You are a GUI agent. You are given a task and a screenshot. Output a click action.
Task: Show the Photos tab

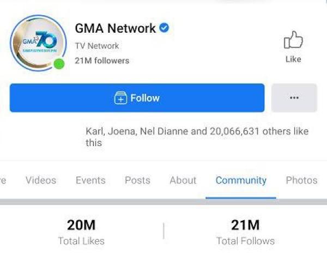click(x=301, y=180)
